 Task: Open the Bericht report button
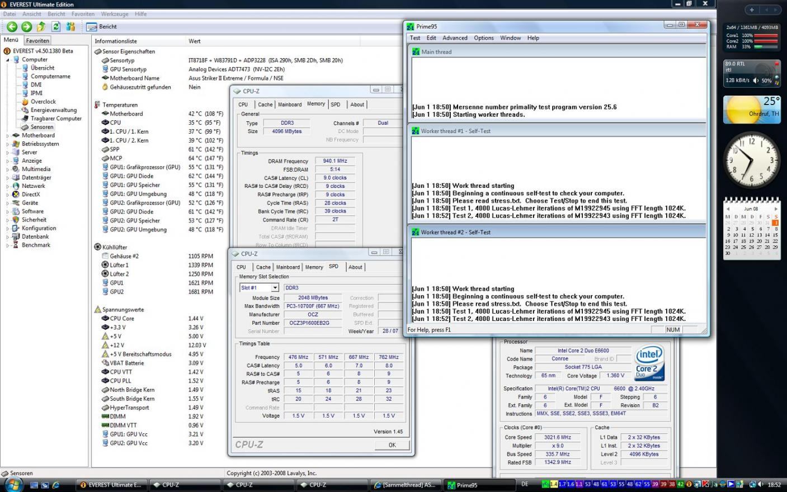pyautogui.click(x=102, y=26)
